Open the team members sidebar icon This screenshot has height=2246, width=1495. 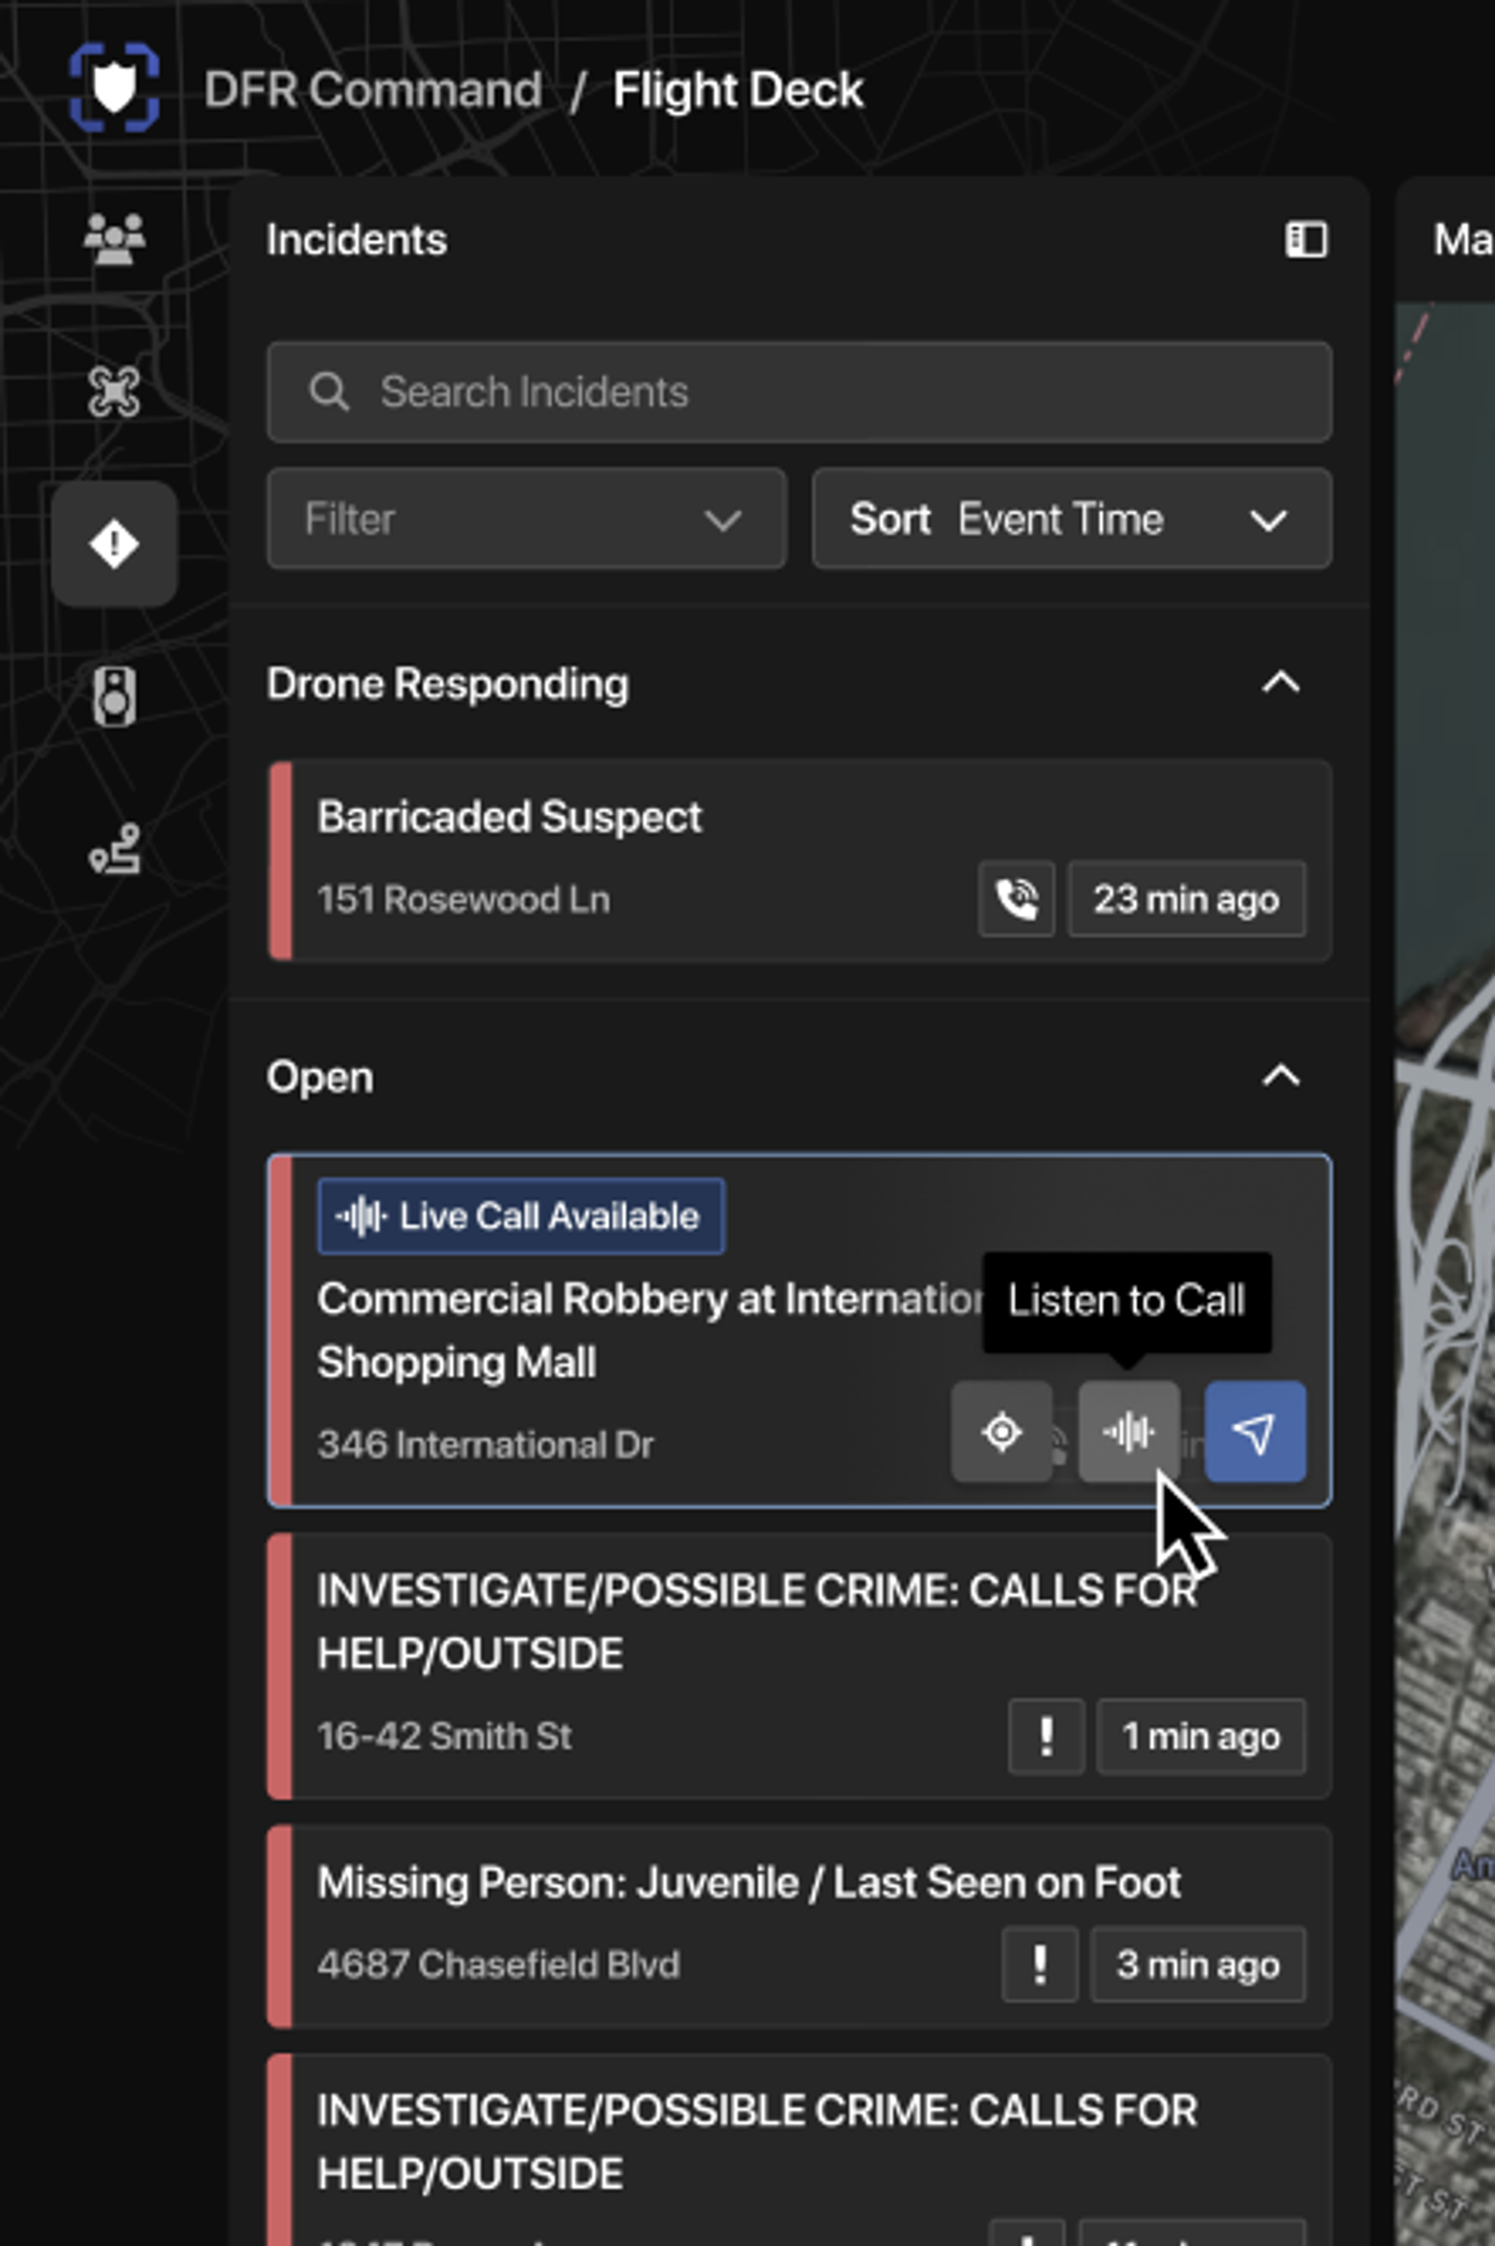pyautogui.click(x=115, y=238)
